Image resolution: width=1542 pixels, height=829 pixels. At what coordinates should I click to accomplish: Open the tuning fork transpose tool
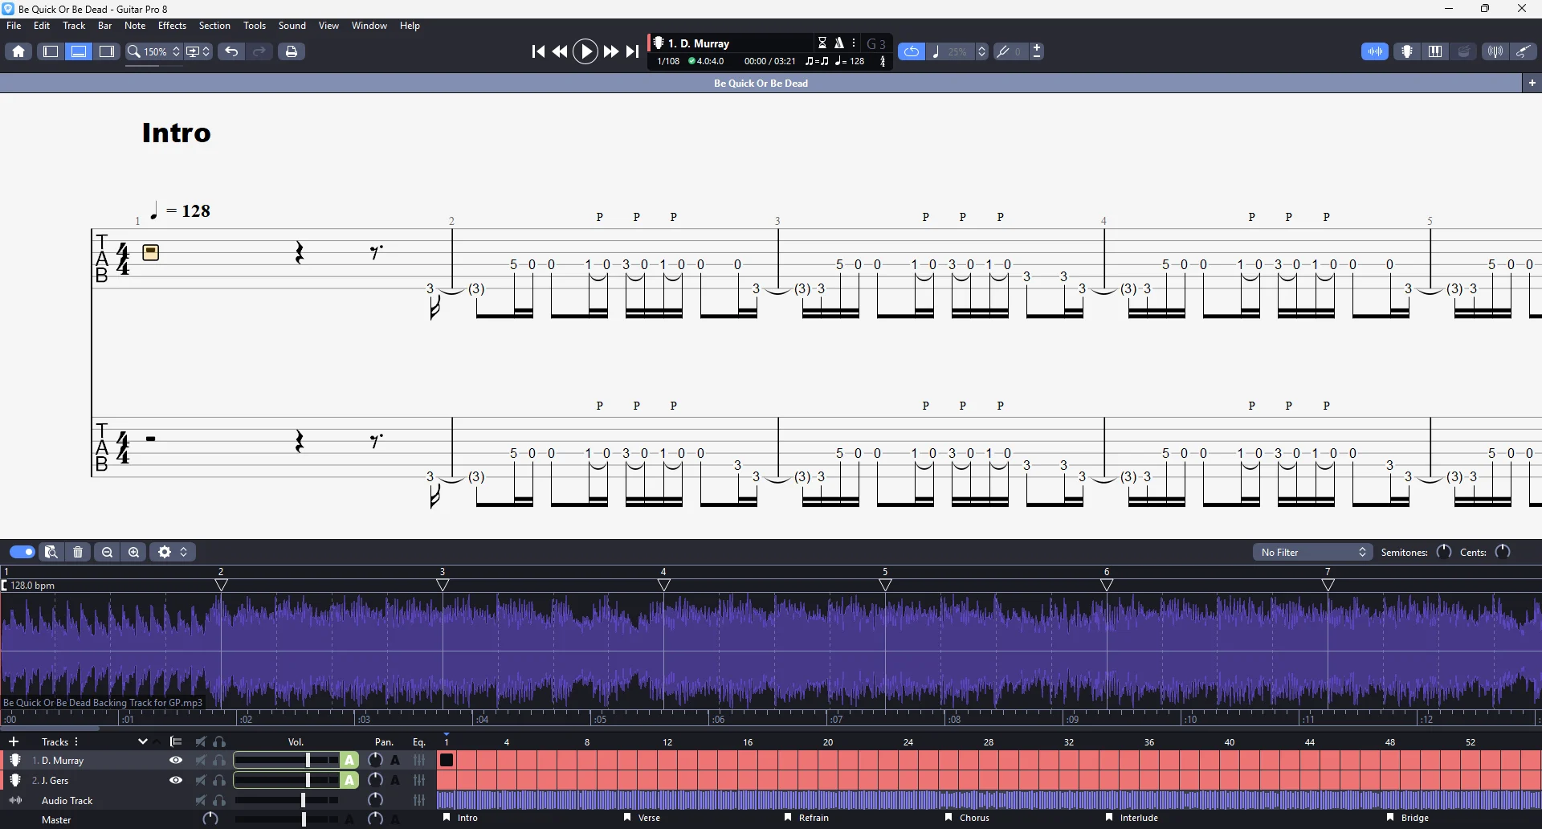click(1003, 51)
